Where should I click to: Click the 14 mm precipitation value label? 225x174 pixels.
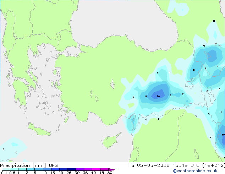point(158,96)
